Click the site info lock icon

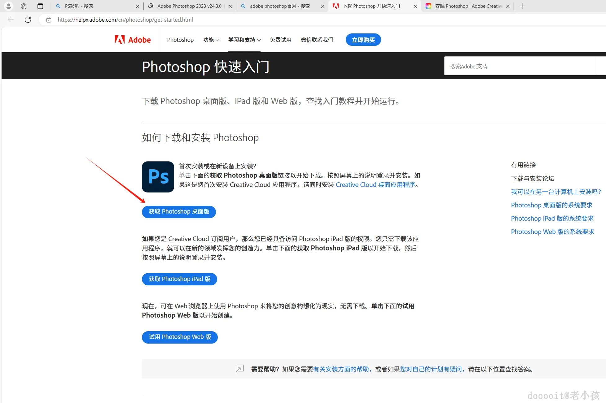click(49, 20)
